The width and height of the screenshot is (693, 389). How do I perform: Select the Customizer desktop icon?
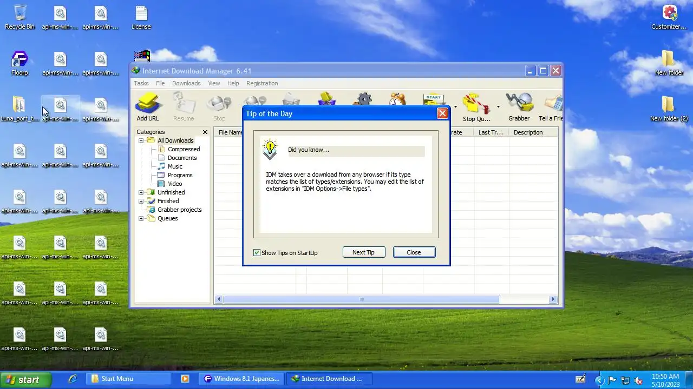pyautogui.click(x=669, y=17)
